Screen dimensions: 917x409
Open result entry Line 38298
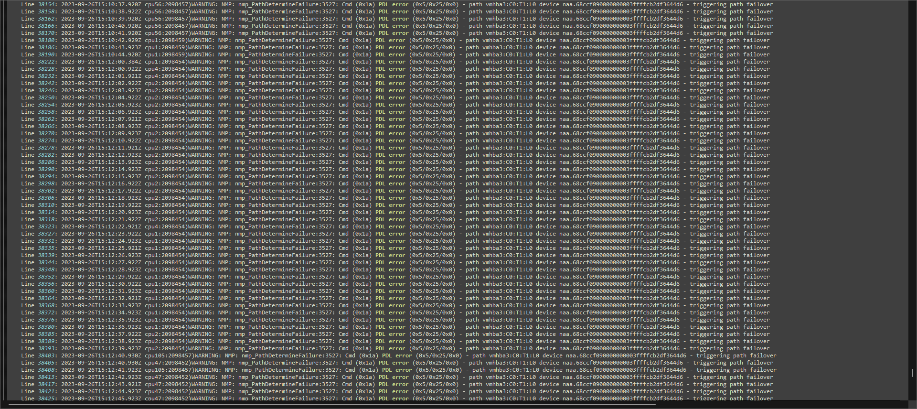coord(395,183)
